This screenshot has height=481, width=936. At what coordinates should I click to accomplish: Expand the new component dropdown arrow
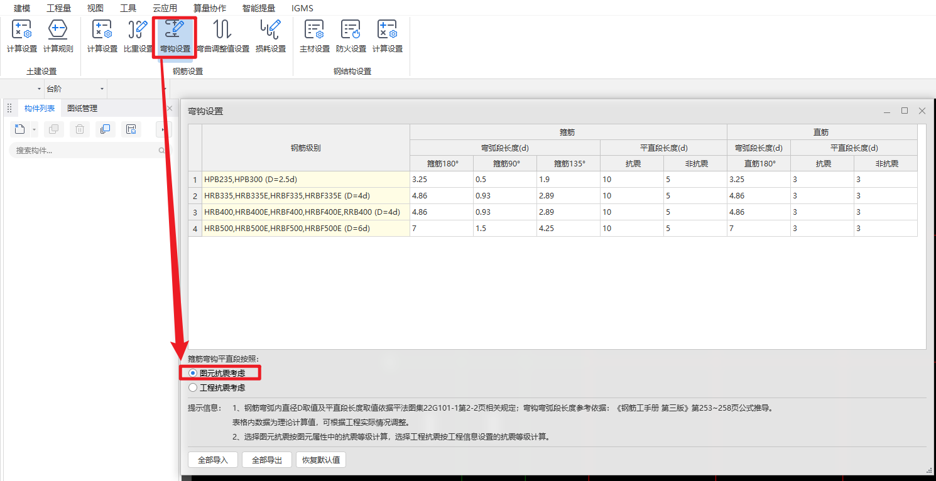pyautogui.click(x=34, y=130)
